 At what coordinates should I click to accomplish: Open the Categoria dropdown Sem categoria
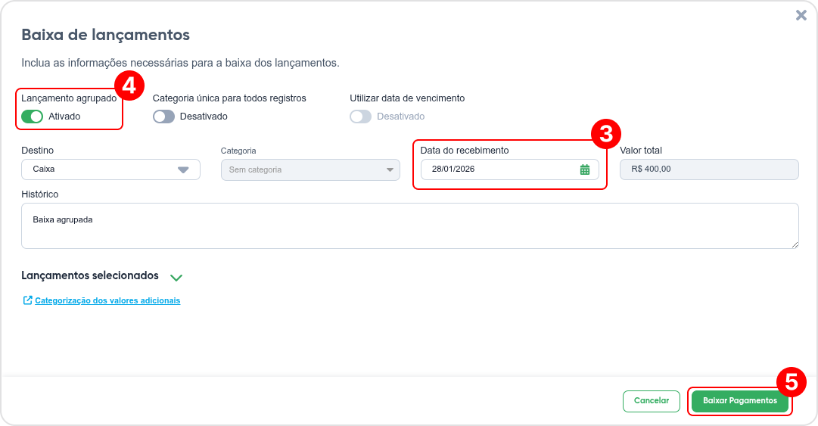(310, 170)
